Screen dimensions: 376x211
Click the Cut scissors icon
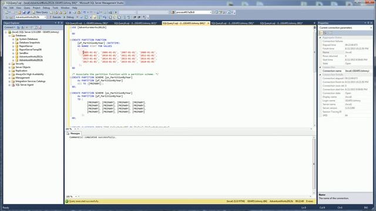click(x=70, y=12)
